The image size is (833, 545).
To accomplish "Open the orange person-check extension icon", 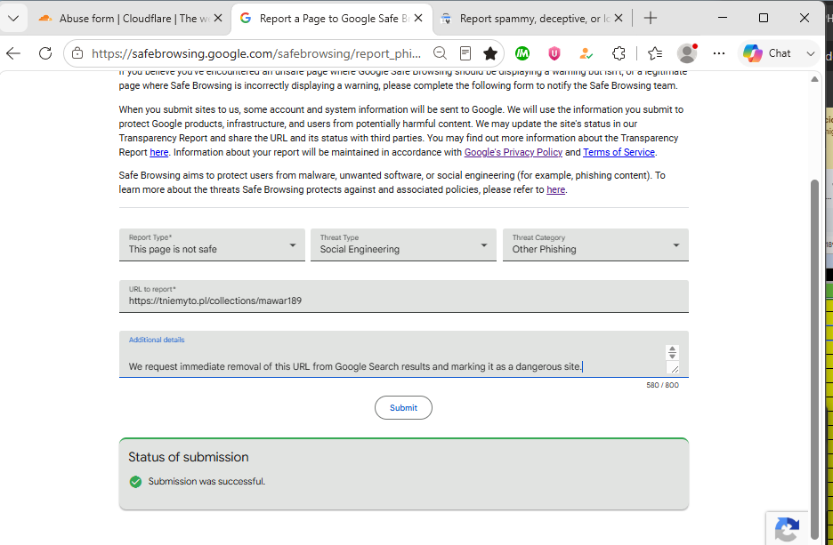I will click(x=586, y=53).
